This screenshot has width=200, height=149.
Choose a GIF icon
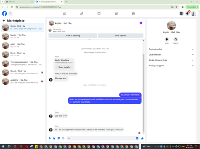tap(63, 138)
